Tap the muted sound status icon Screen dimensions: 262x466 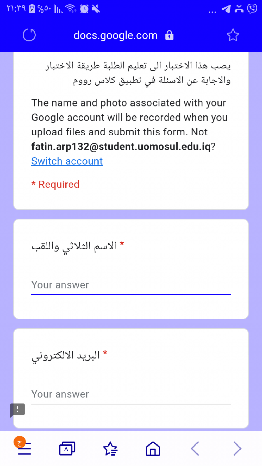96,9
